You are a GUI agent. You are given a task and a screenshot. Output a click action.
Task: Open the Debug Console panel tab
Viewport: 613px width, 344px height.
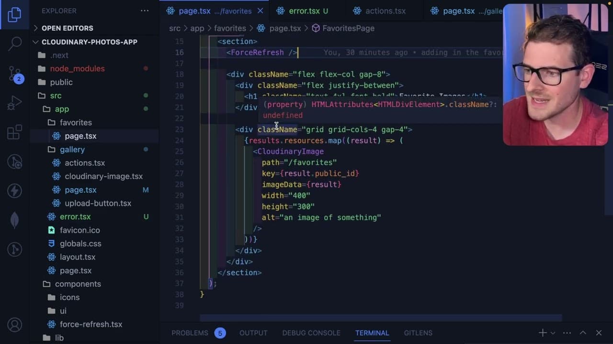[x=311, y=333]
